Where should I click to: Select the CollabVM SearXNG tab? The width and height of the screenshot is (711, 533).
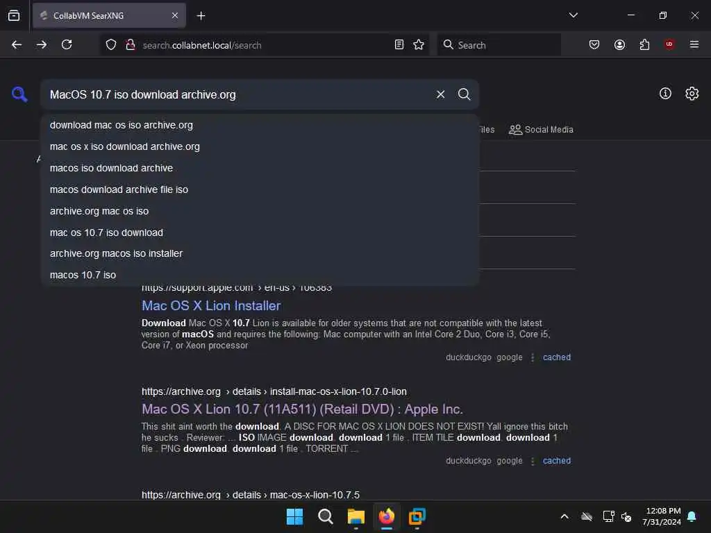[109, 16]
